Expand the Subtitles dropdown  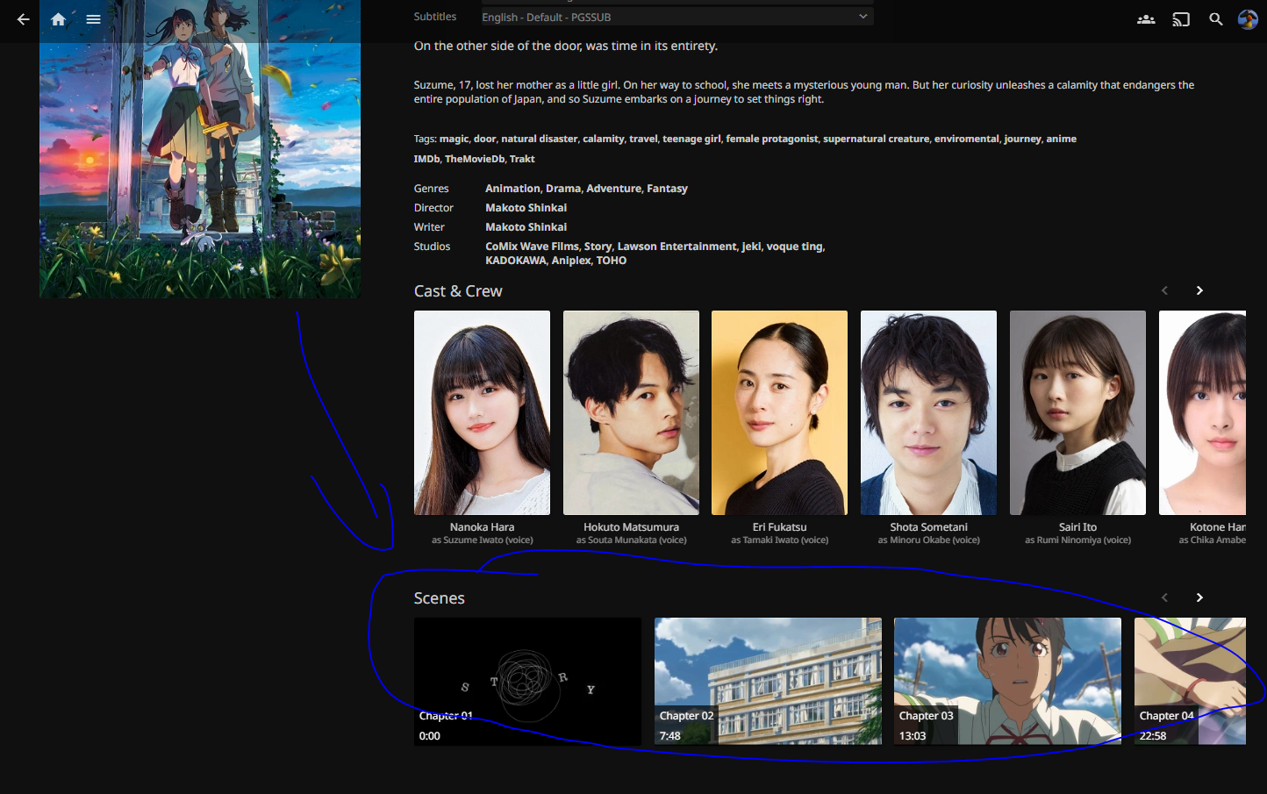point(676,17)
